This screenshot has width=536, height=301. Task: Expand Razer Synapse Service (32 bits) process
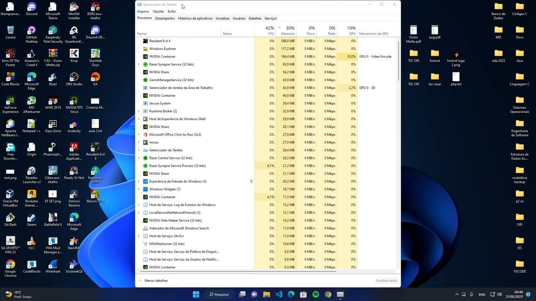(x=139, y=64)
